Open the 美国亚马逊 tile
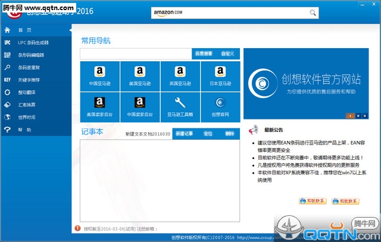 140,76
